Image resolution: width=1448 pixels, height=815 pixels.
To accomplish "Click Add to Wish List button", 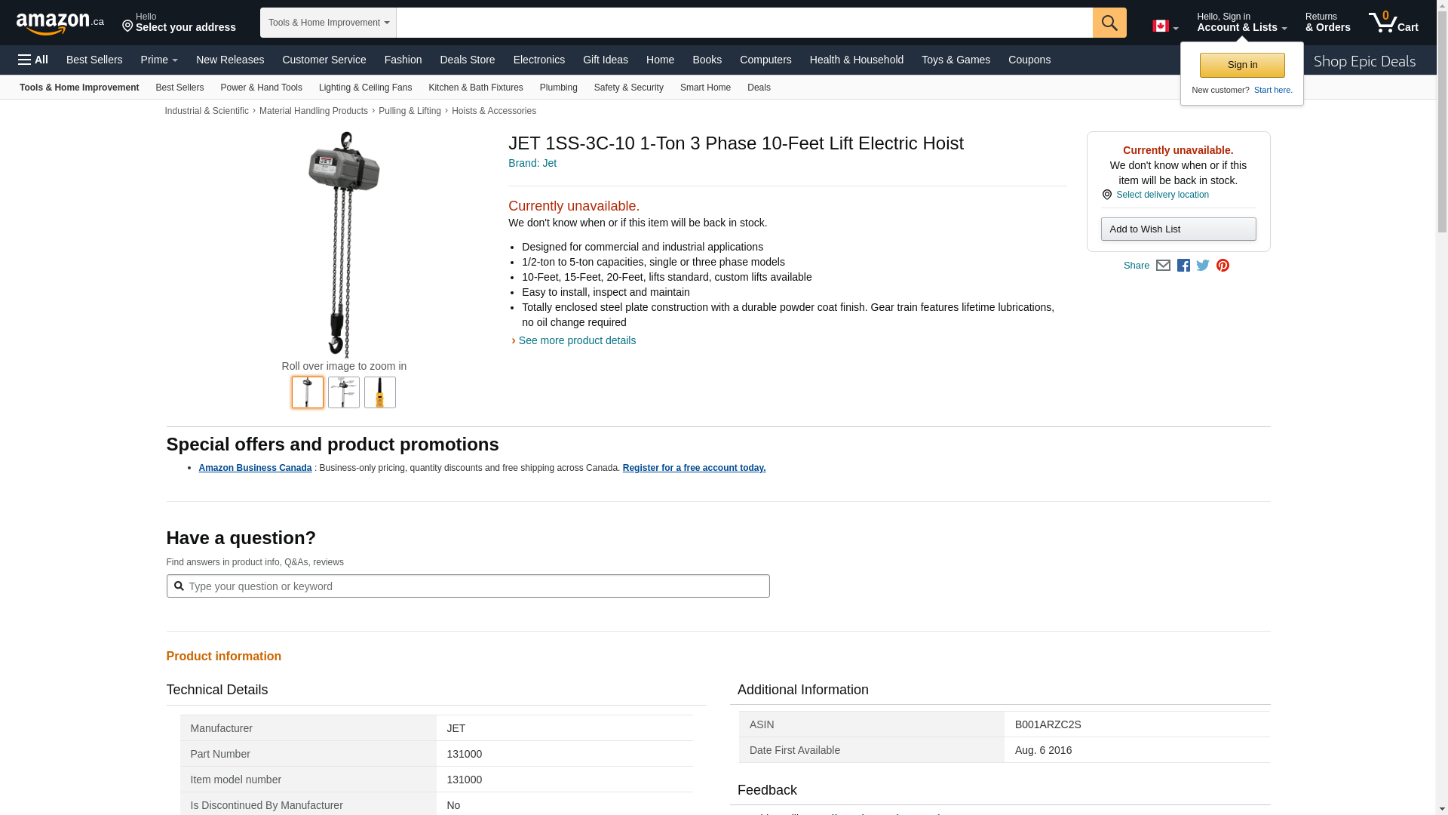I will (1178, 229).
